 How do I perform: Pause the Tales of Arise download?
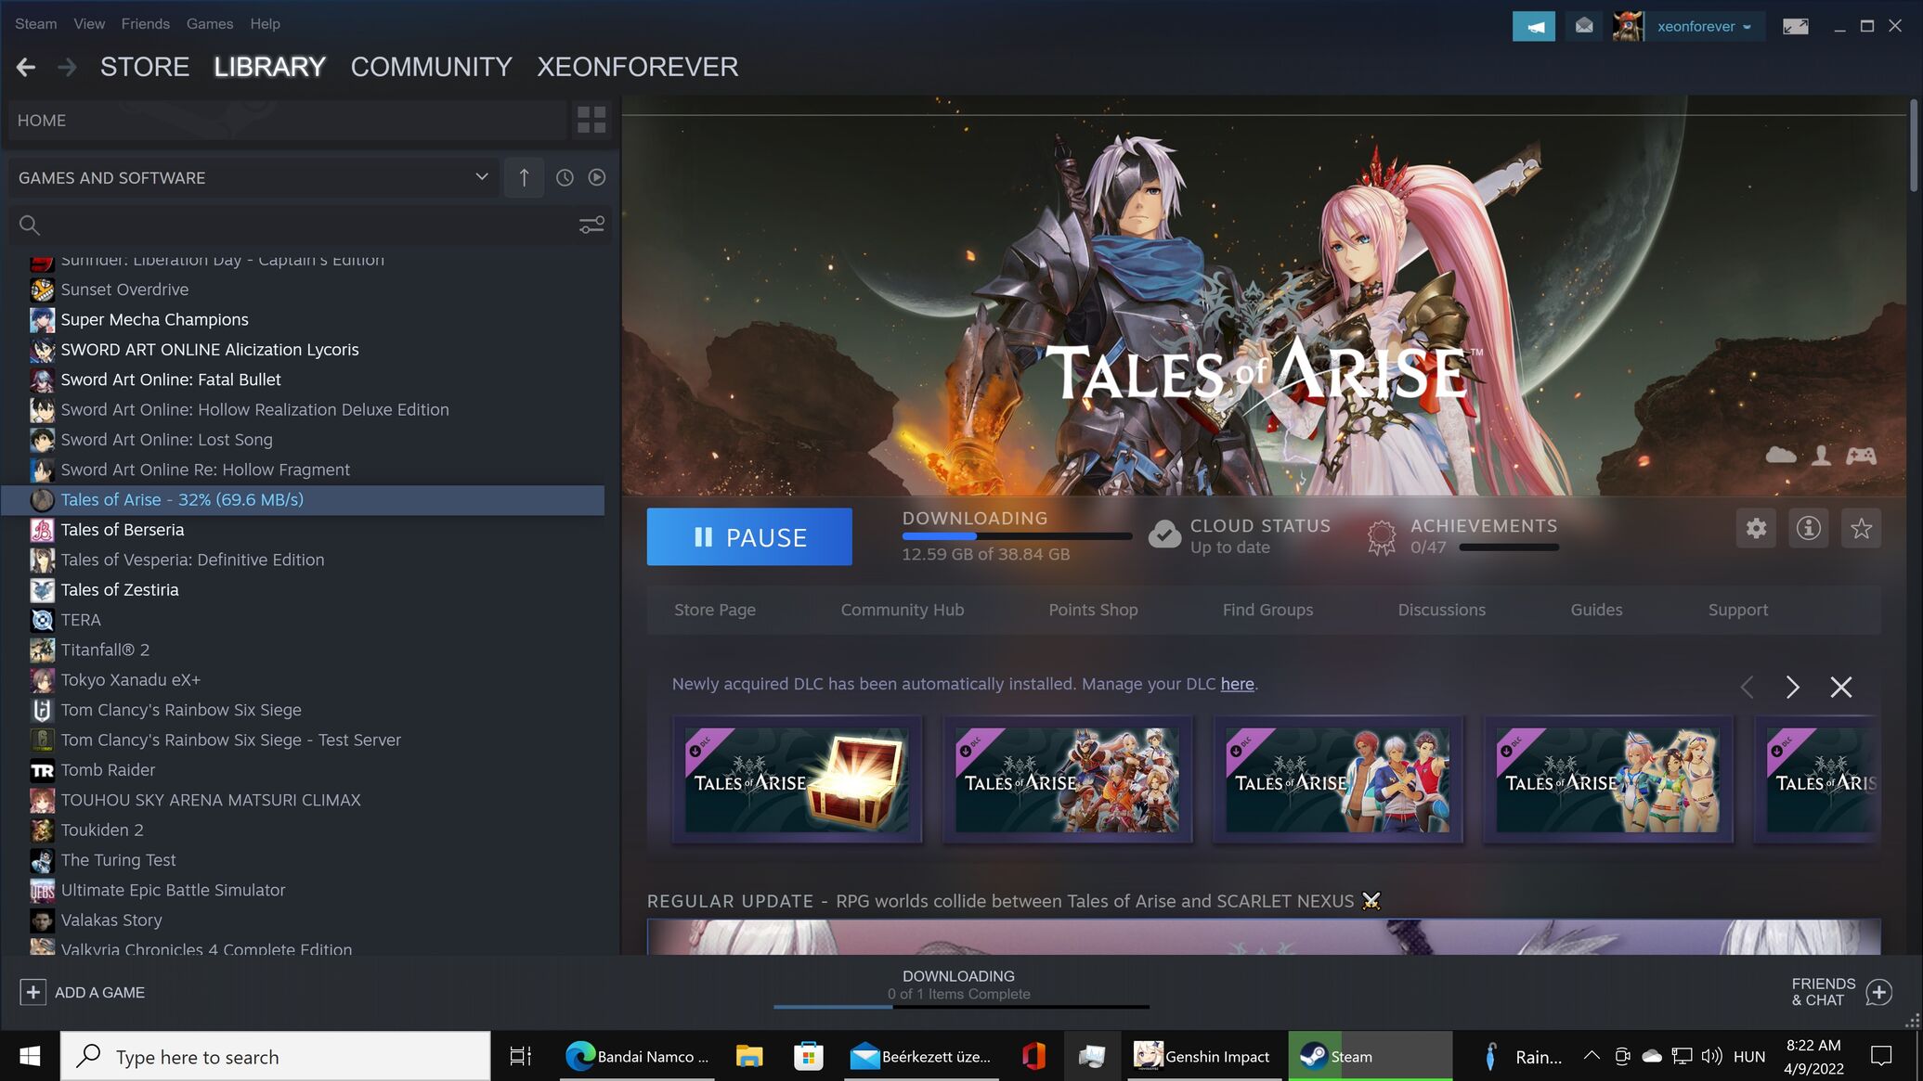point(749,536)
